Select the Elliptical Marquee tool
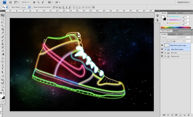 coord(3,19)
